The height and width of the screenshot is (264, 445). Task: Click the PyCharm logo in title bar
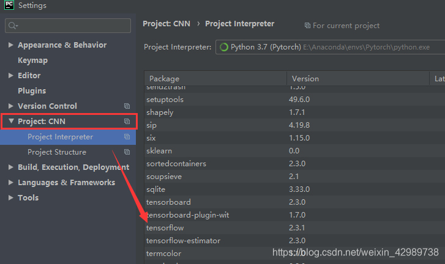[9, 4]
